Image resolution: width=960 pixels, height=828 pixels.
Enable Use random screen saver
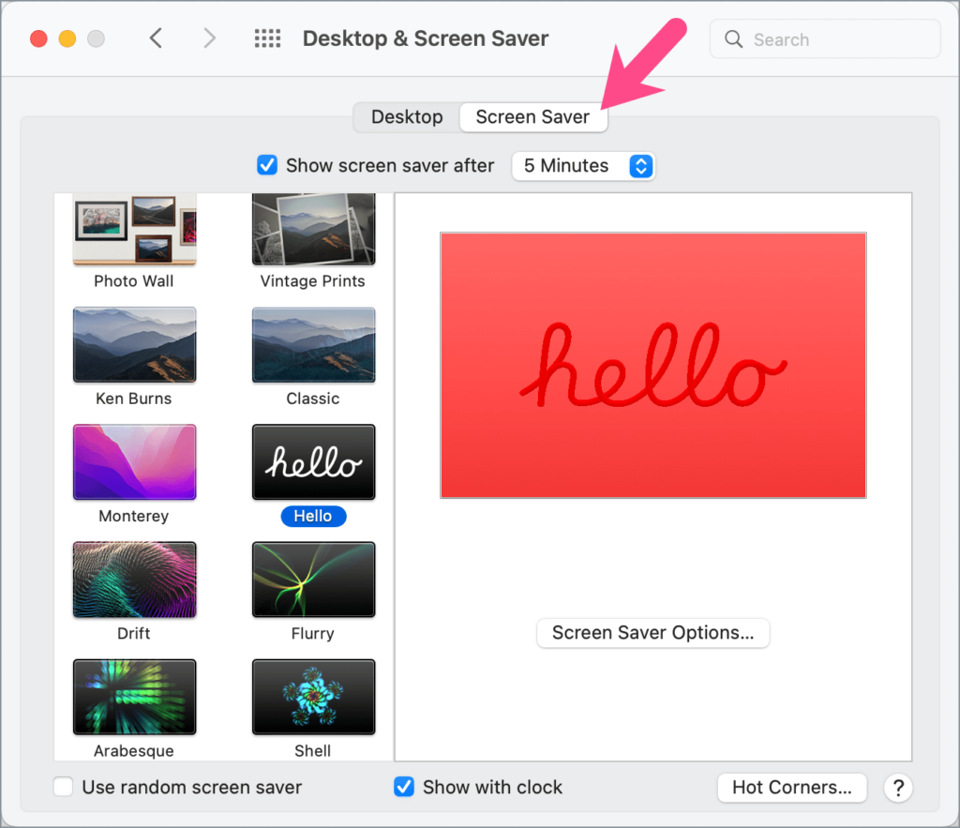pyautogui.click(x=62, y=787)
